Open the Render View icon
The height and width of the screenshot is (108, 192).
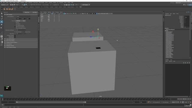pos(65,5)
